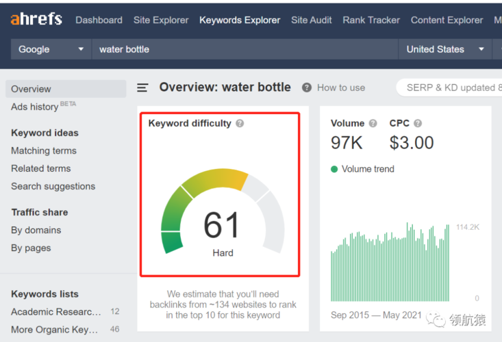Click the Keyword difficulty help icon
502x342 pixels.
[240, 123]
